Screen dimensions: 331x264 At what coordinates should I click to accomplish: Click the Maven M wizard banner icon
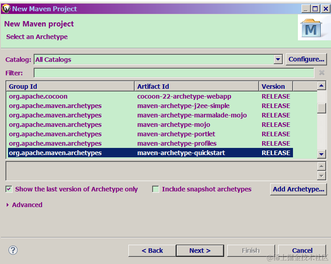(311, 29)
